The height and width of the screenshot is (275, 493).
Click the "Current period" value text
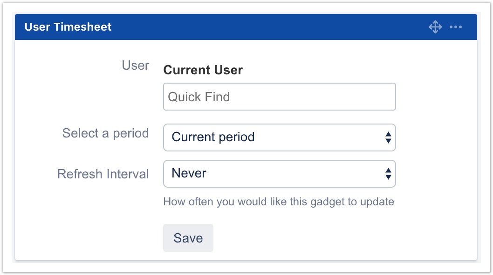tap(213, 137)
